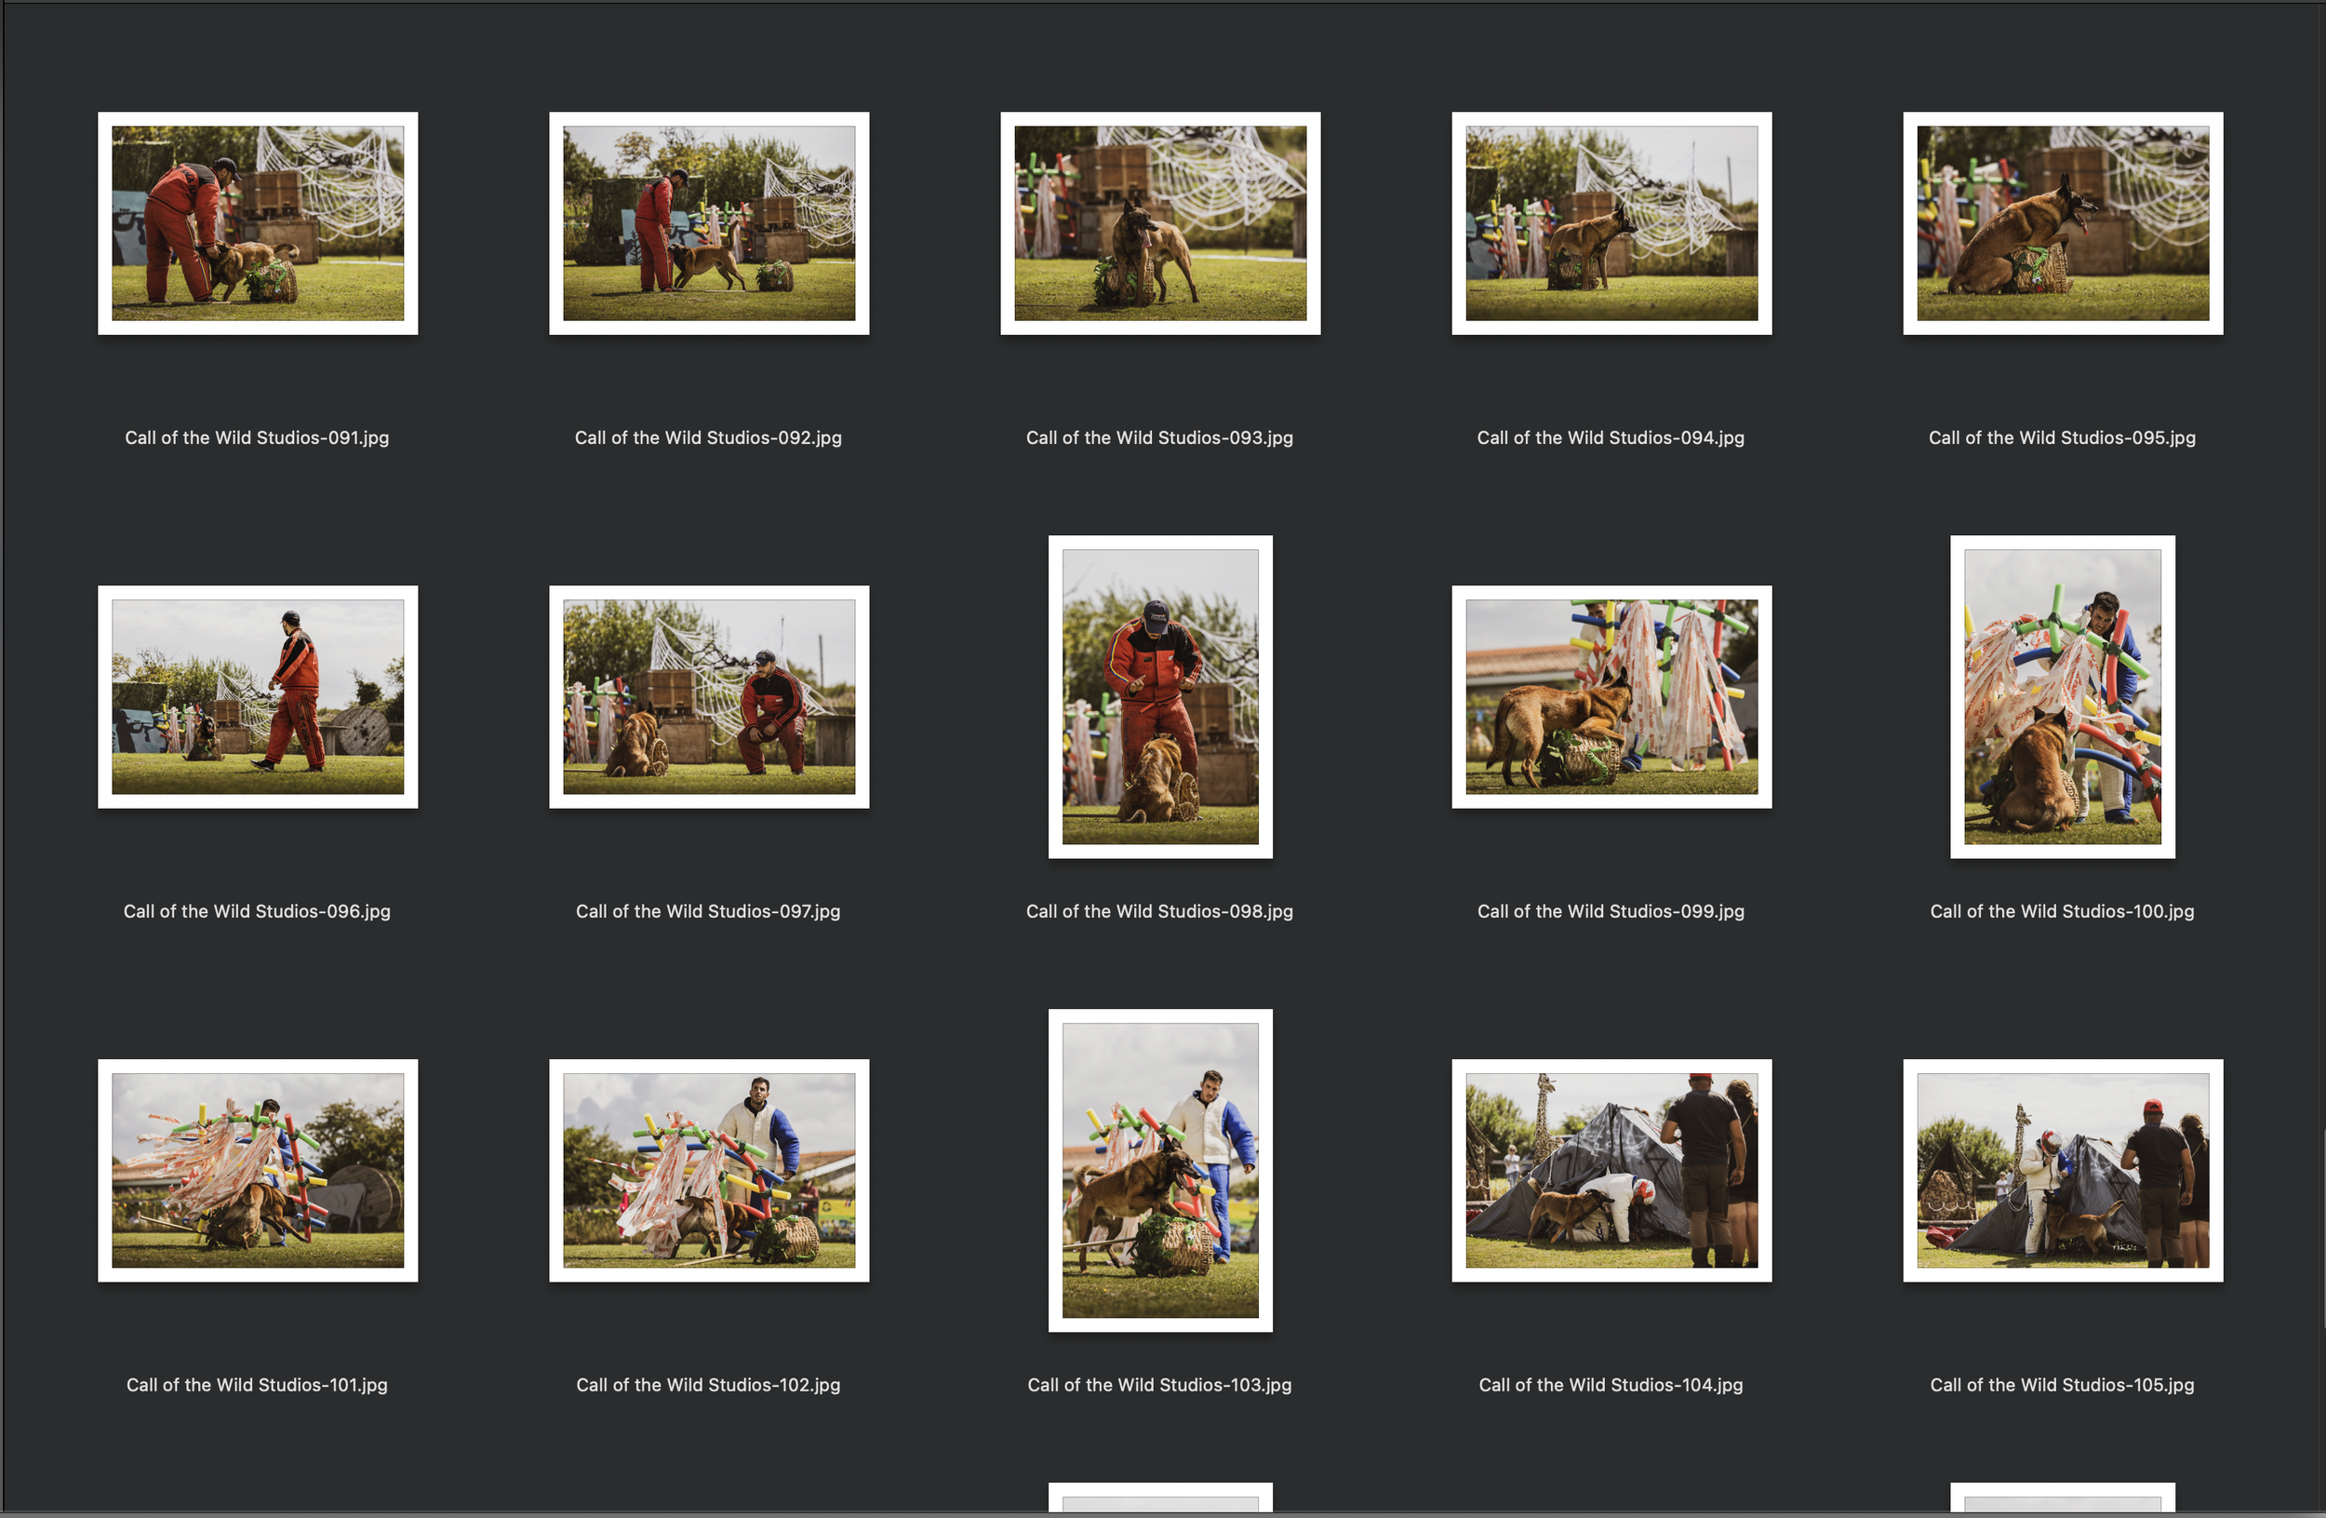The height and width of the screenshot is (1518, 2326).
Task: Pick the Call of the Wild Studios-096.jpg thumbnail
Action: (x=257, y=696)
